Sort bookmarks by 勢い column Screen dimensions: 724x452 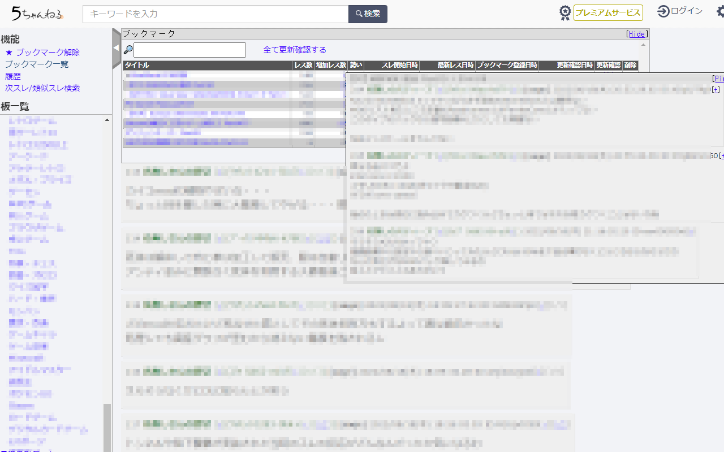click(x=356, y=66)
